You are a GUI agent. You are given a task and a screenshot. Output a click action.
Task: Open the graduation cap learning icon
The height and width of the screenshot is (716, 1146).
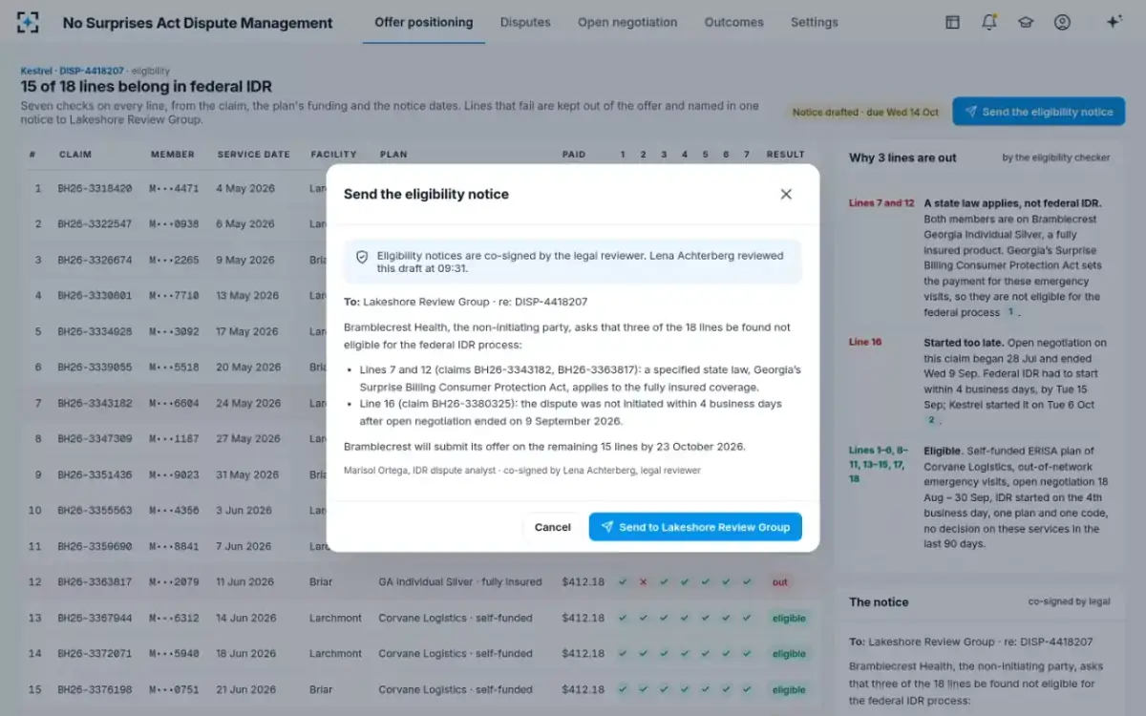point(1026,23)
